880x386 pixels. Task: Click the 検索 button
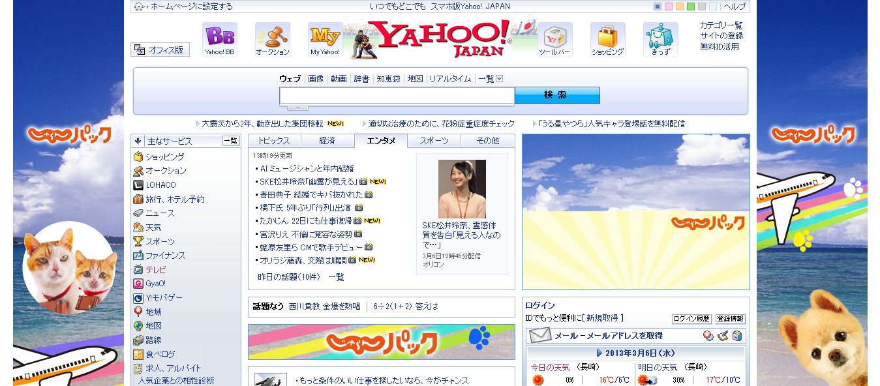click(x=557, y=95)
